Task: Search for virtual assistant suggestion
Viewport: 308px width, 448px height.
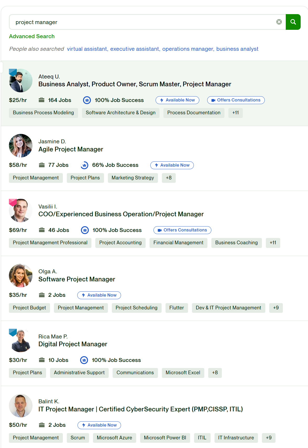Action: (87, 49)
